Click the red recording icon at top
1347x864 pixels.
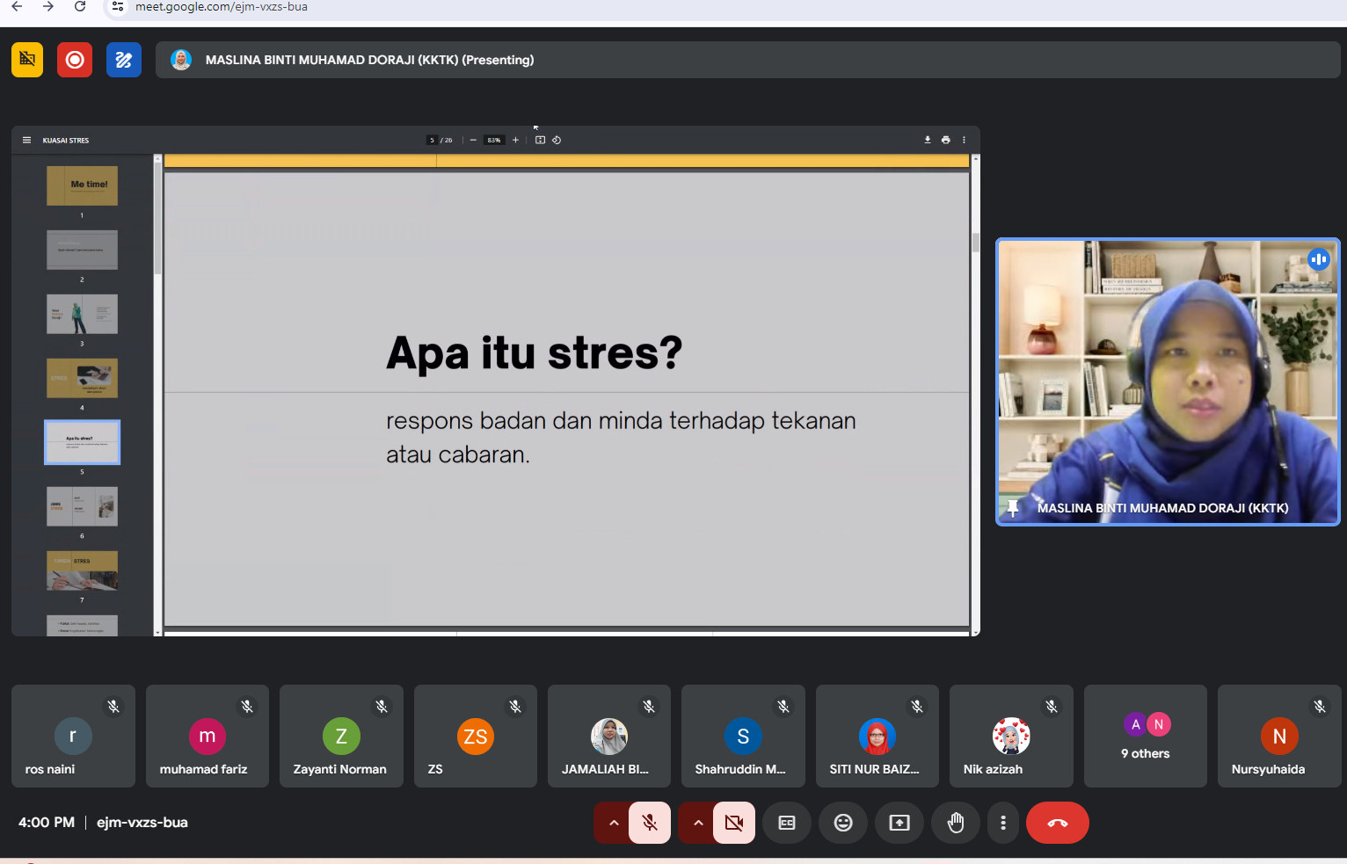[x=75, y=60]
